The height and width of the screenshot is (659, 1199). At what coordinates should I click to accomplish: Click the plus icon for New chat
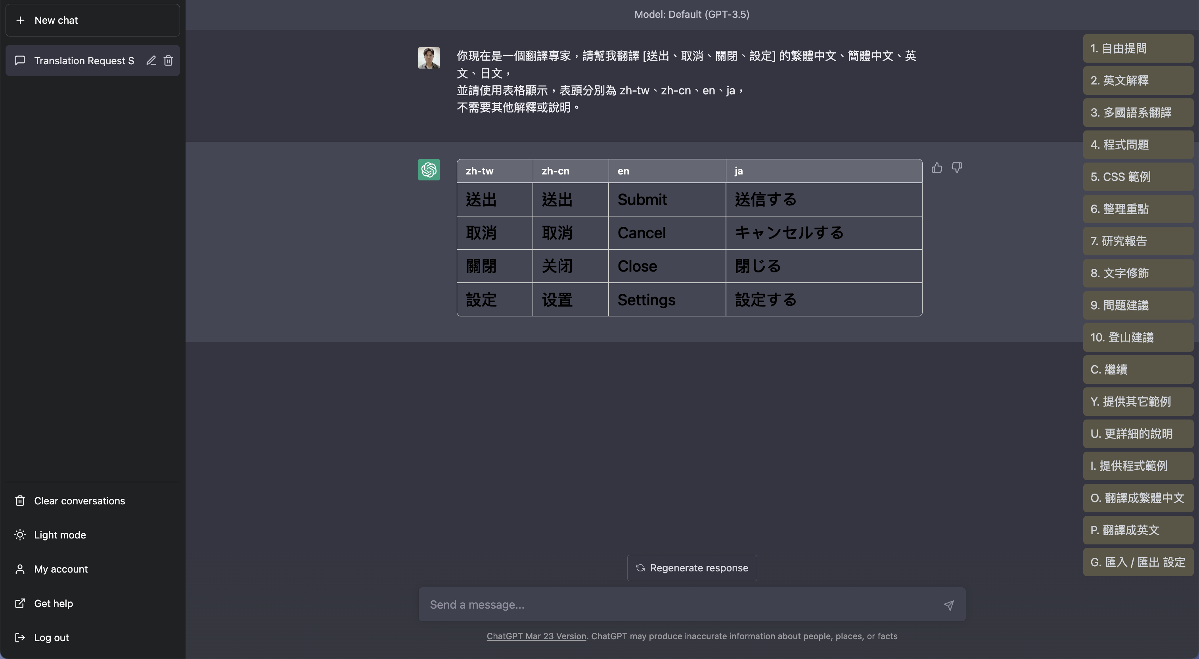(20, 20)
